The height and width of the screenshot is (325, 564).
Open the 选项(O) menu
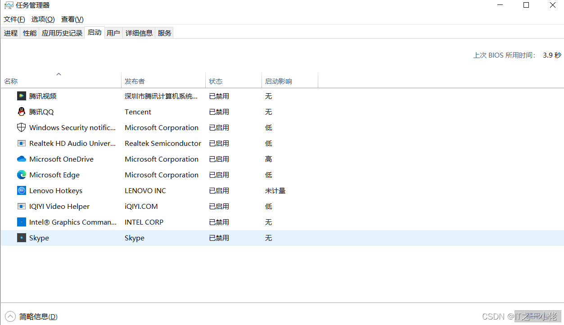pos(43,19)
